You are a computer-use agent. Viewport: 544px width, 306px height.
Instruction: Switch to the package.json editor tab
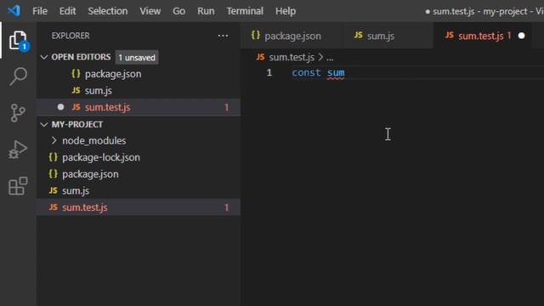pyautogui.click(x=291, y=36)
